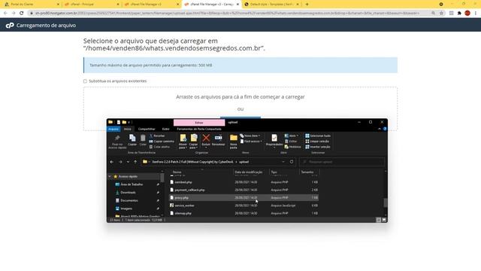481x271 pixels.
Task: Open Ferramentas de Pasta Compactada tab
Action: (x=199, y=129)
